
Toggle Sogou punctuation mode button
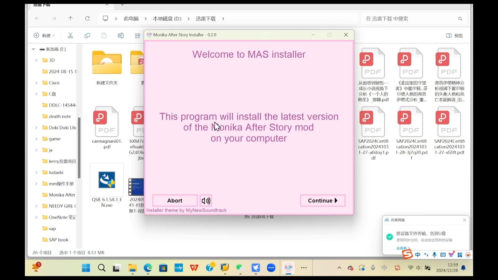[426, 255]
